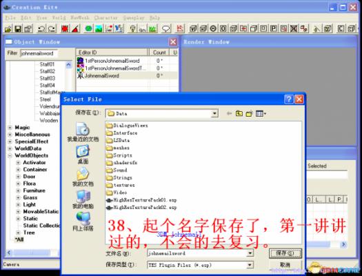This screenshot has width=362, height=276.
Task: Collapse the WorldObjects tree node
Action: coord(10,156)
